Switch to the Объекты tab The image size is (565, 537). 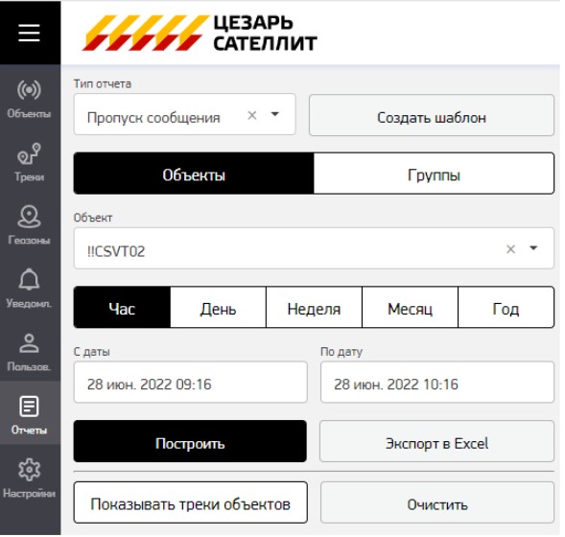pyautogui.click(x=194, y=175)
